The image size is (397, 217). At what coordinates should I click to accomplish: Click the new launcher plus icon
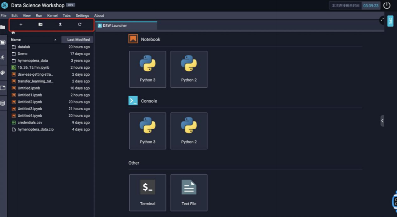pos(21,24)
